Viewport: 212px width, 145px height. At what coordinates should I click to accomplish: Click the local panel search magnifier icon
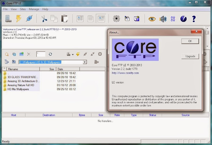click(x=7, y=54)
